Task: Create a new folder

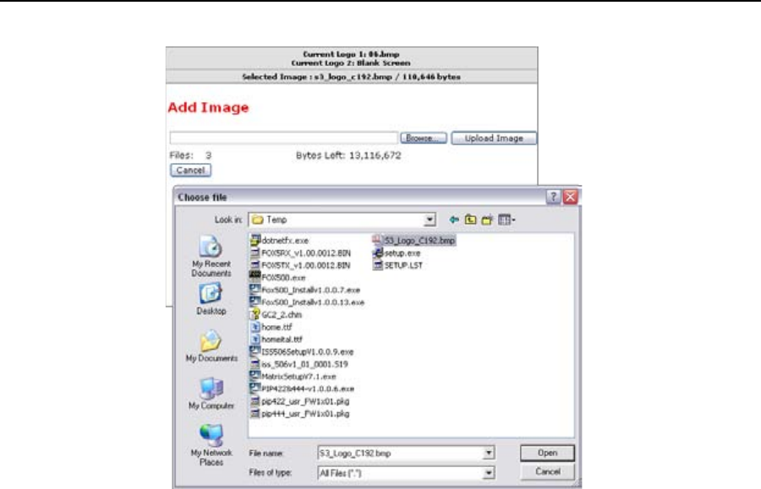Action: coord(487,220)
